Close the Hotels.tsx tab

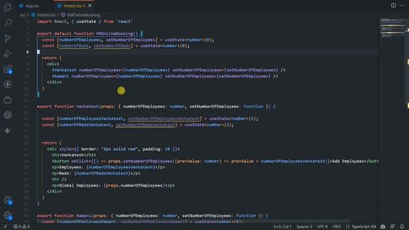coord(89,6)
